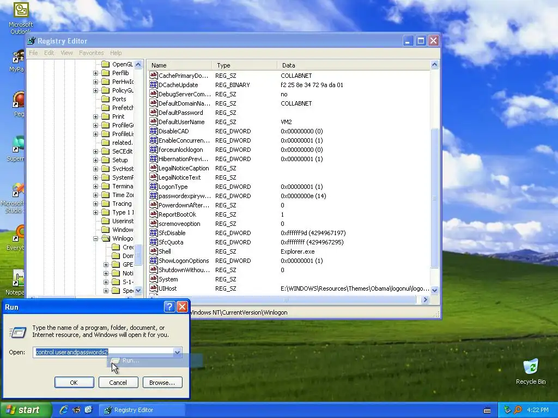Expand the Tracing registry key
The height and width of the screenshot is (418, 558).
click(x=95, y=204)
